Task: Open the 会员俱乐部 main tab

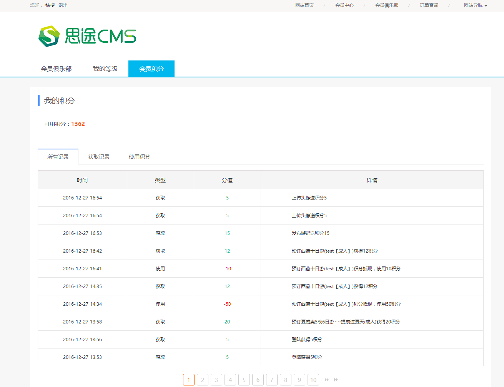Action: tap(56, 69)
